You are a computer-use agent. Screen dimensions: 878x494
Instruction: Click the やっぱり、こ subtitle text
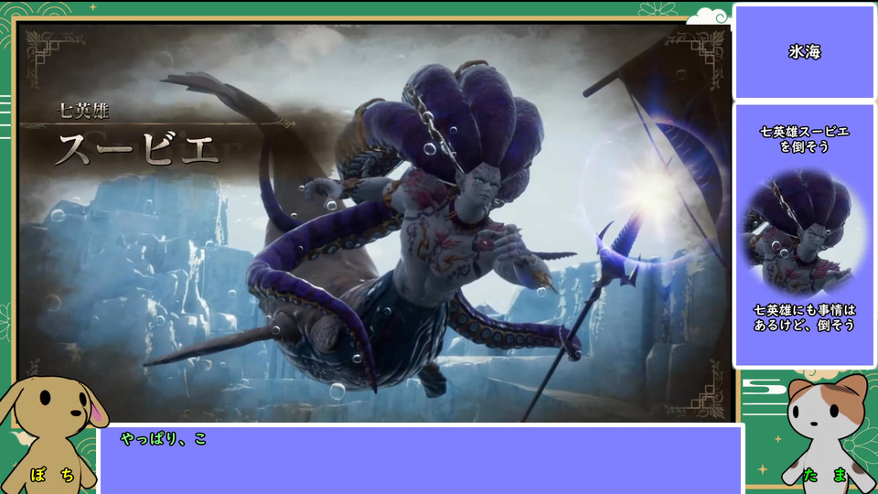tap(164, 438)
